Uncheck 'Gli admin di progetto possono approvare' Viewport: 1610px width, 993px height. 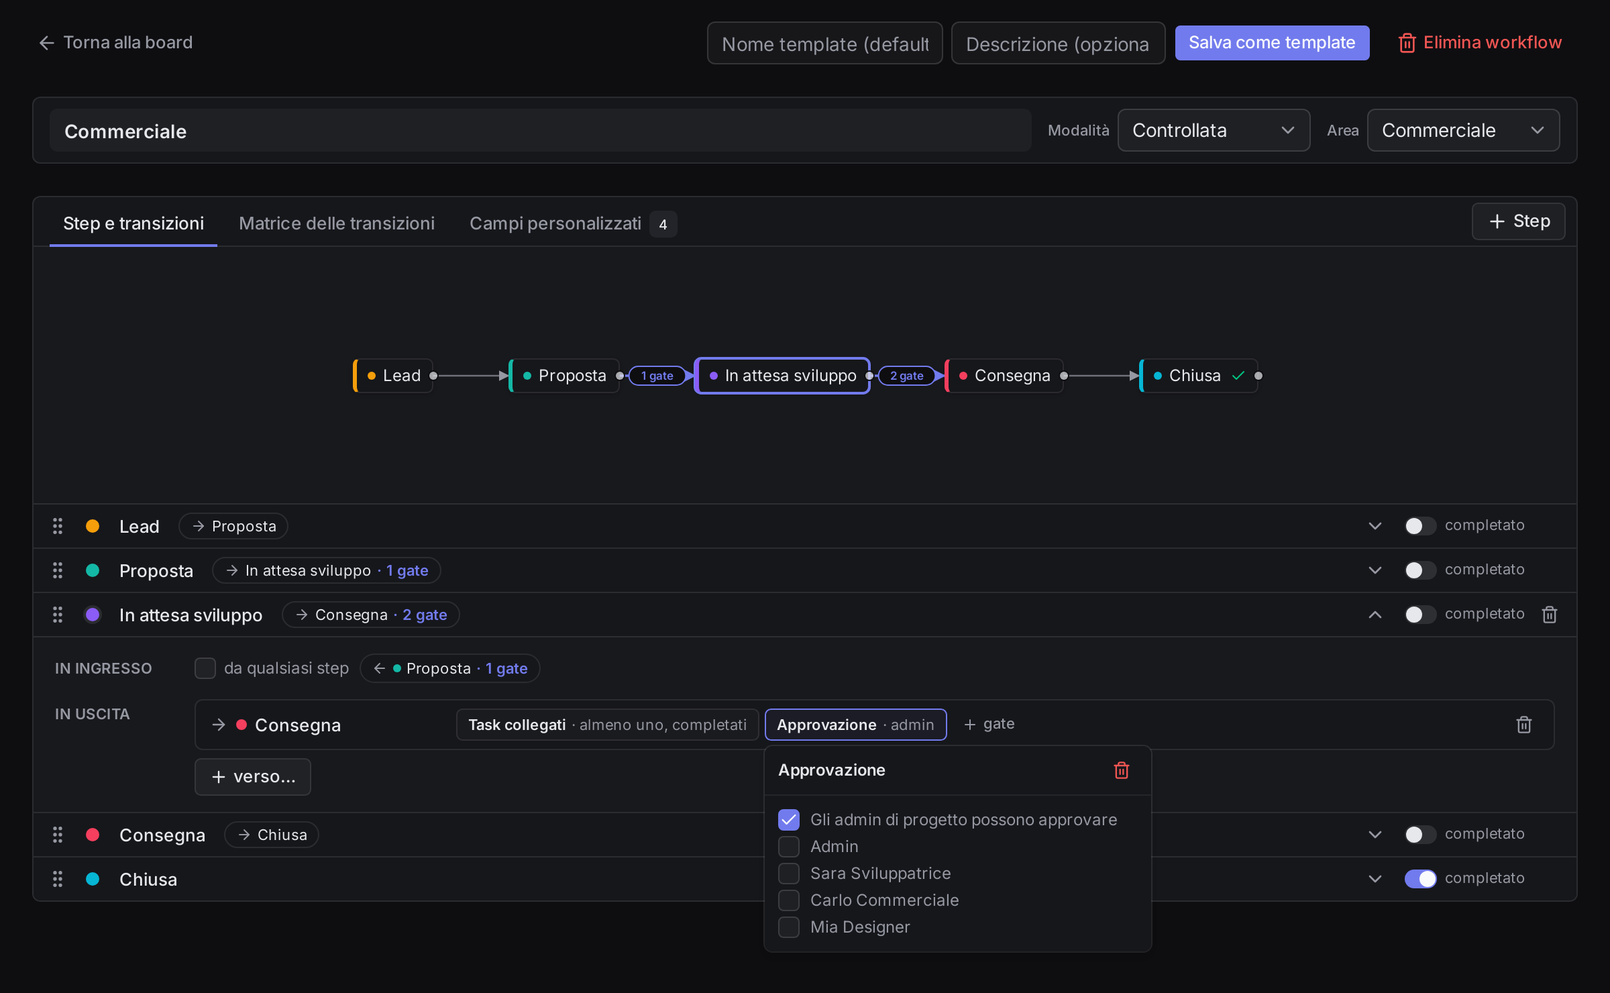coord(789,820)
